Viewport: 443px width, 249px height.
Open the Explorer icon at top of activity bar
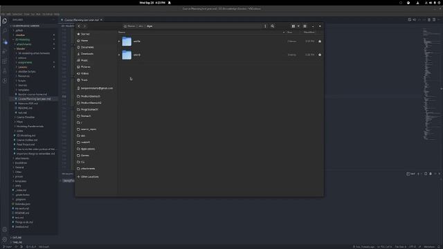pos(5,21)
